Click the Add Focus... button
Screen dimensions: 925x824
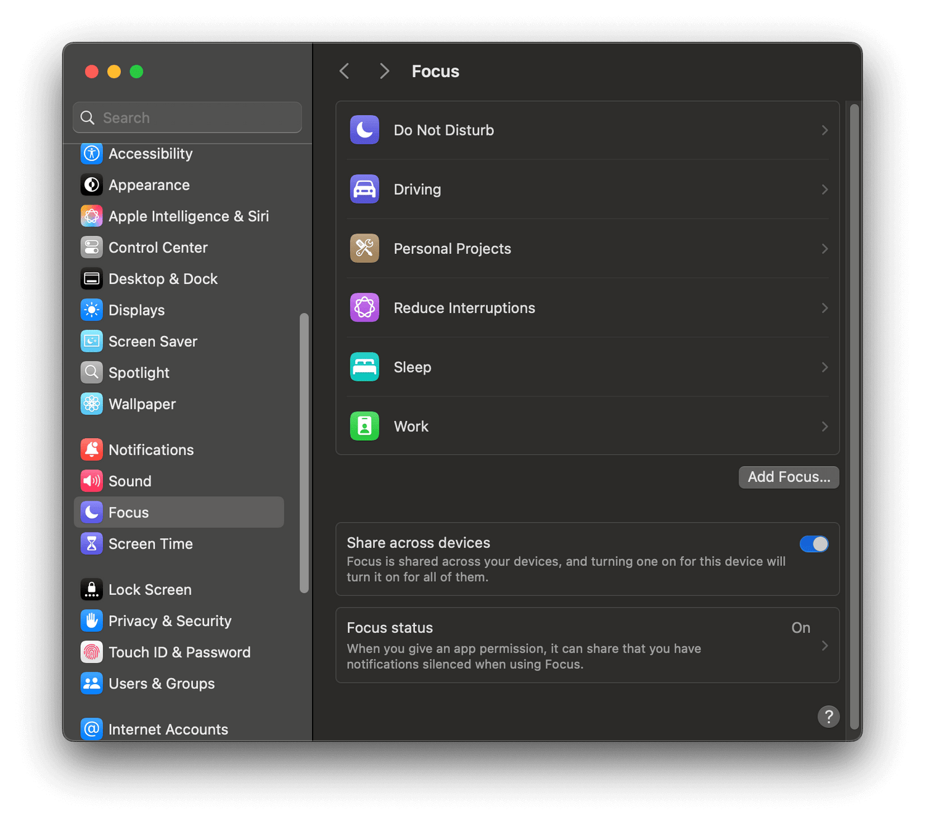(788, 477)
